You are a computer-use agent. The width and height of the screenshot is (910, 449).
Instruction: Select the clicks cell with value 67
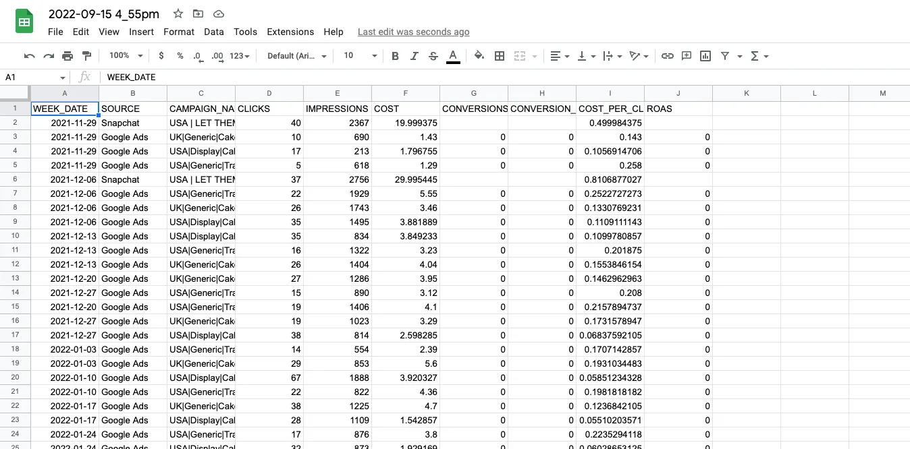(269, 378)
